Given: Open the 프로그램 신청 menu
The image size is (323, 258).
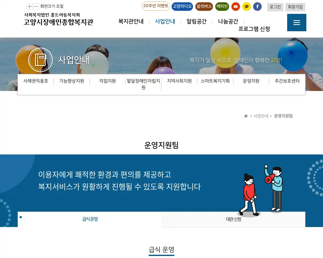Looking at the screenshot, I should [x=254, y=29].
